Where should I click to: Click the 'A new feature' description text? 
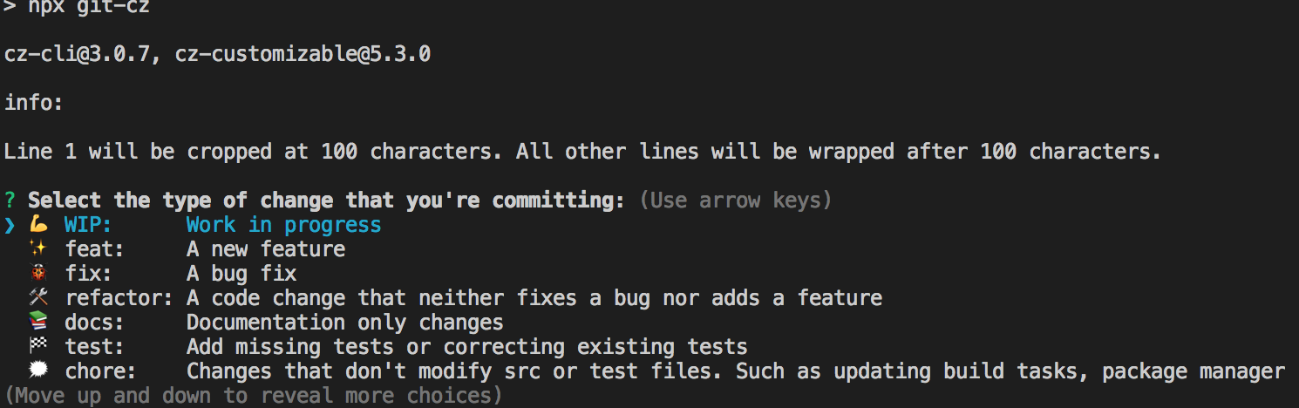(x=265, y=249)
